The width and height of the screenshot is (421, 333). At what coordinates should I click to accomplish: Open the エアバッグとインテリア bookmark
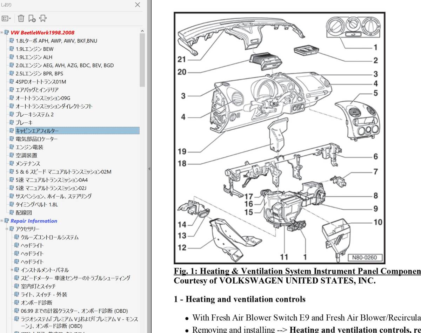pos(37,90)
